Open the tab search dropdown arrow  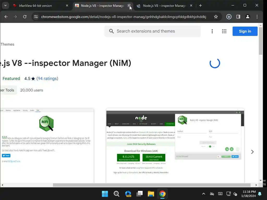(x=5, y=6)
